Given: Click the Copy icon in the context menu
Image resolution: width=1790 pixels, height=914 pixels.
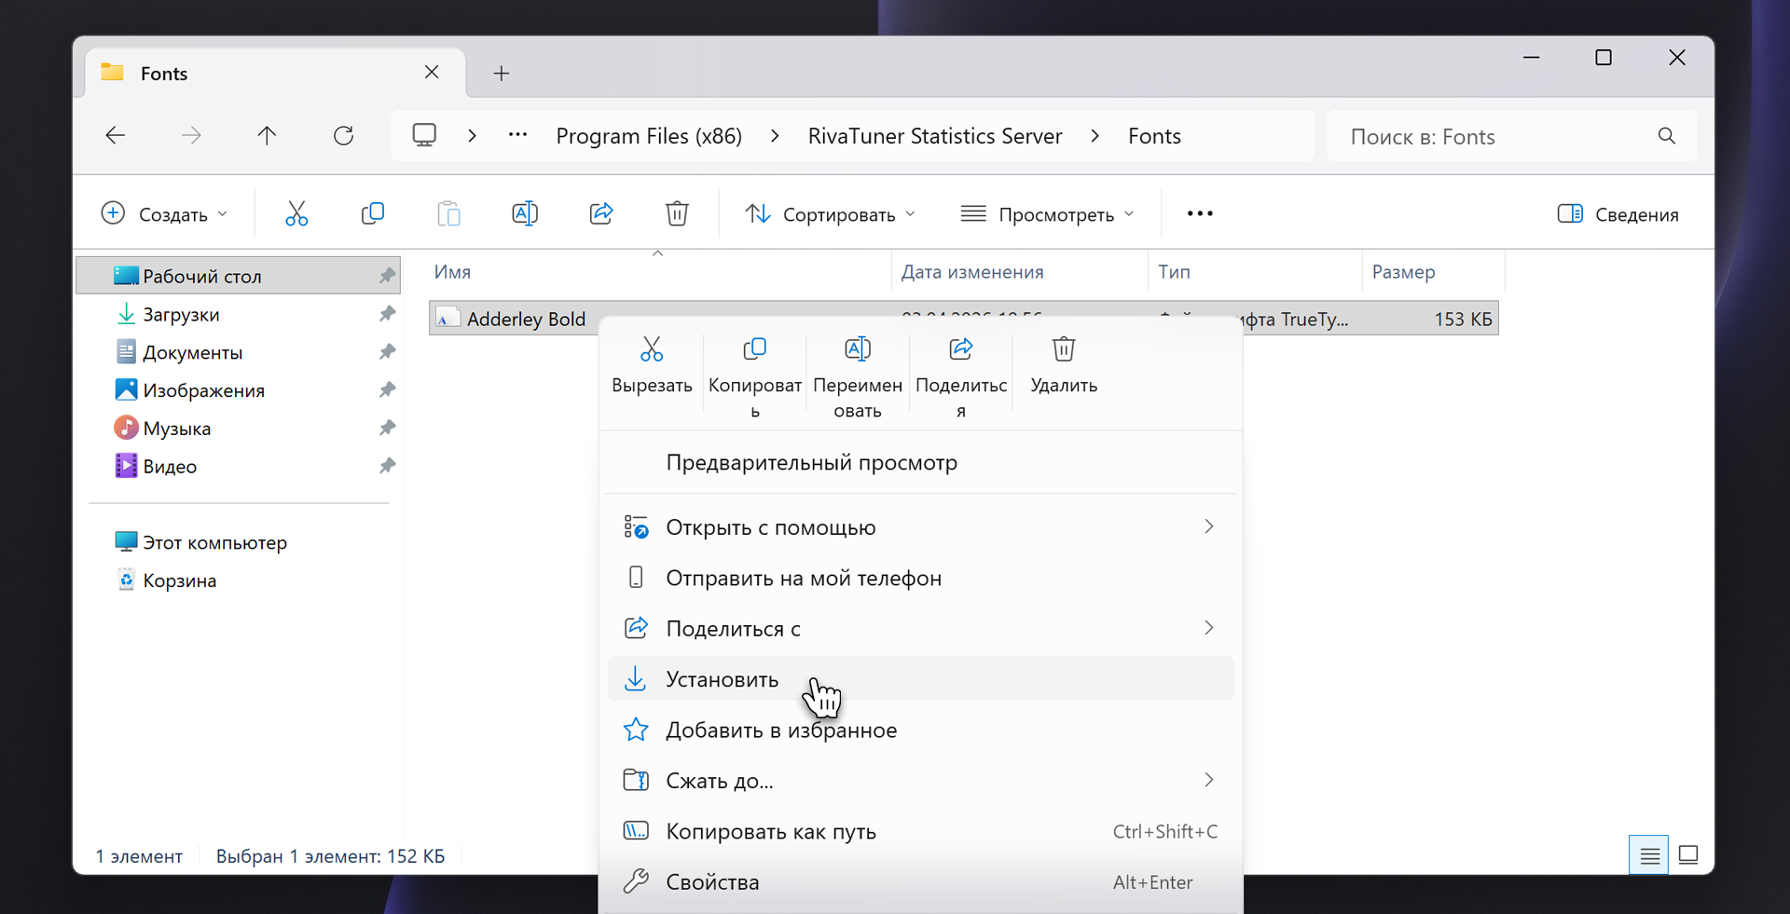Looking at the screenshot, I should (754, 350).
